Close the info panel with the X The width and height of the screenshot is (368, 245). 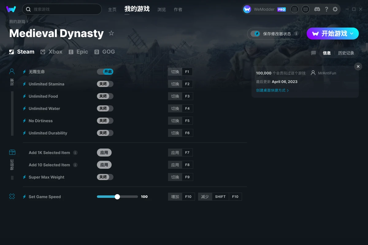358,66
